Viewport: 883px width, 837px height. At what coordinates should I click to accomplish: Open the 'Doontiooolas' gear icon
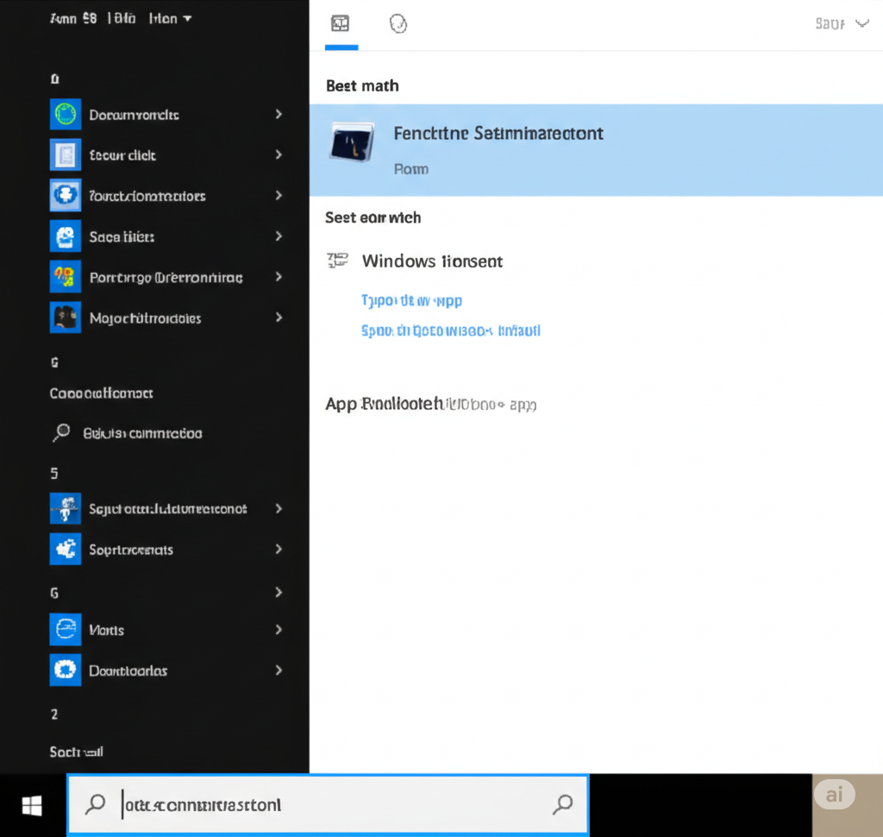tap(66, 670)
